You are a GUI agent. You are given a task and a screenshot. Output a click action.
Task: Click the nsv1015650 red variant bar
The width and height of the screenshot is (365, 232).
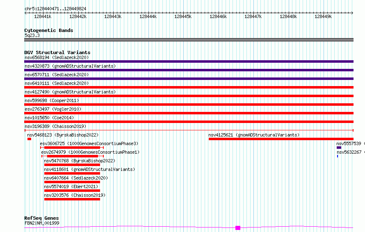(189, 122)
